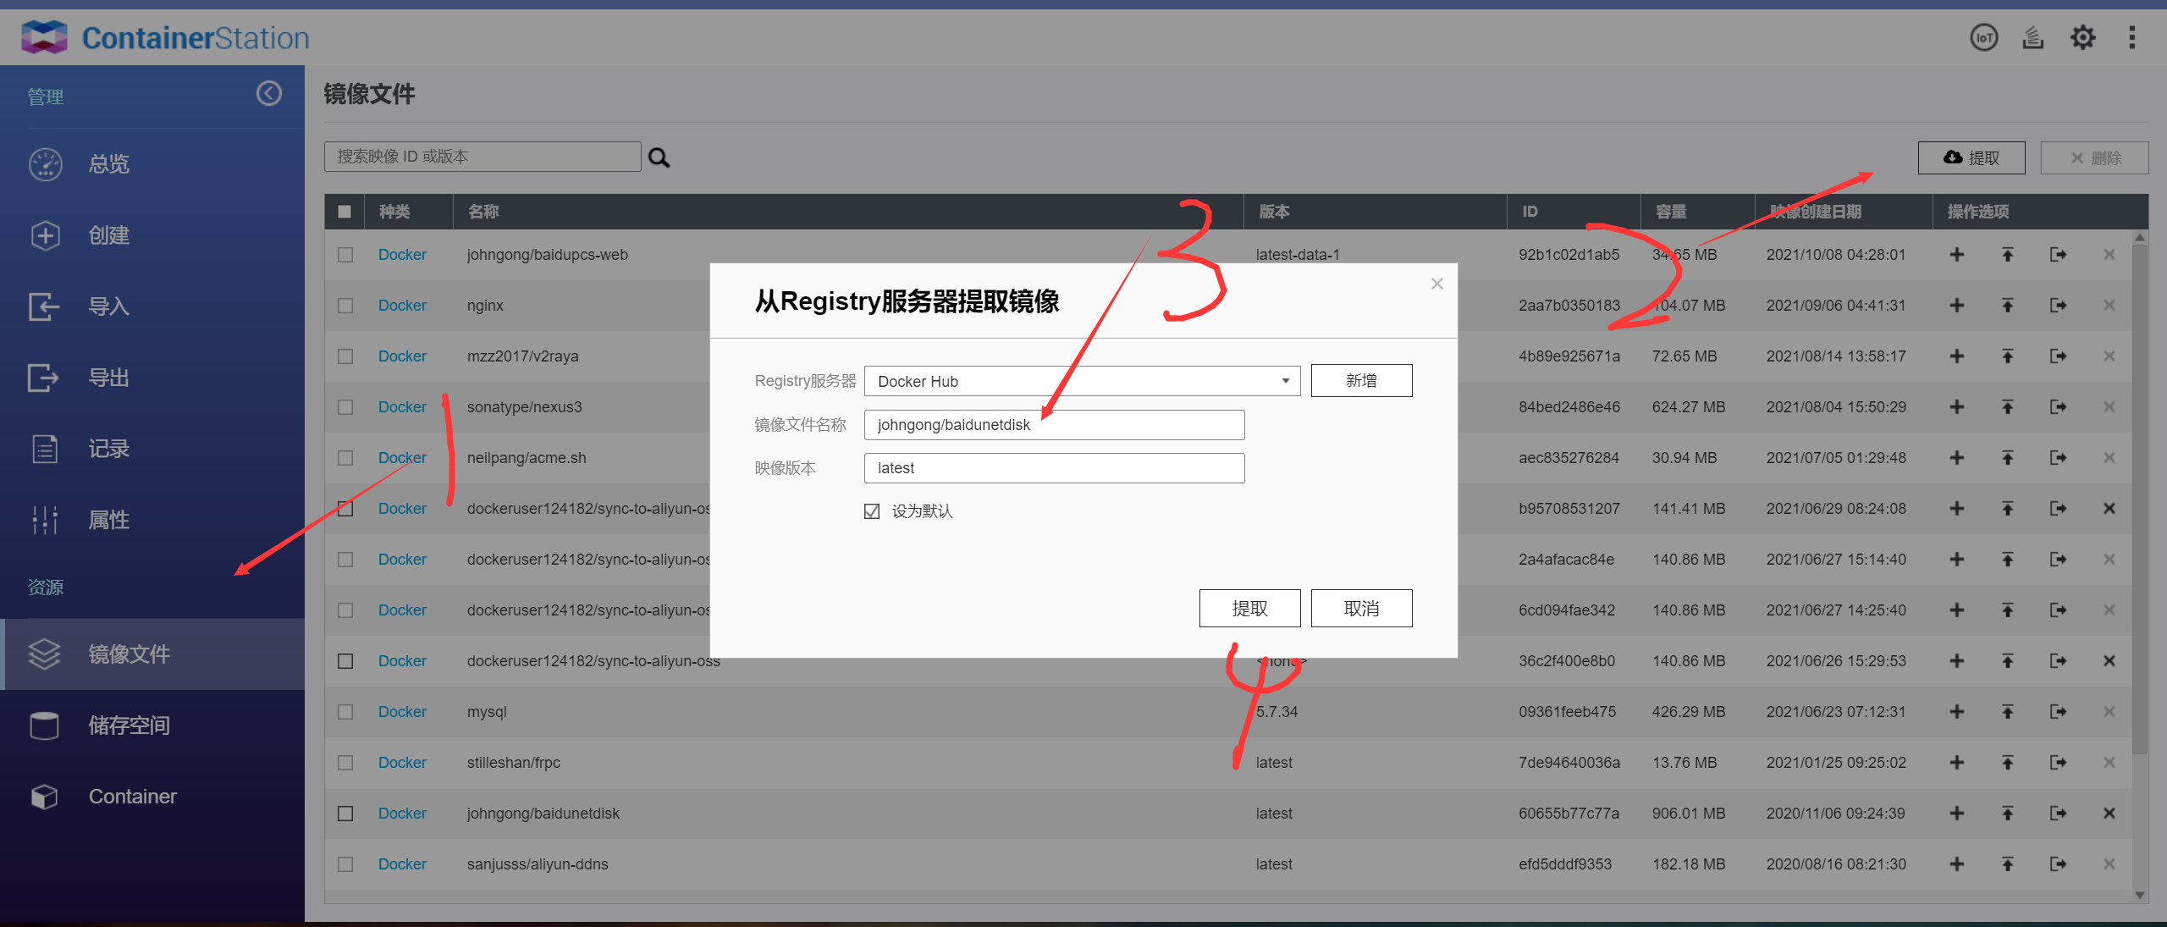The height and width of the screenshot is (927, 2167).
Task: Open the 导出 (Export) section
Action: [x=108, y=378]
